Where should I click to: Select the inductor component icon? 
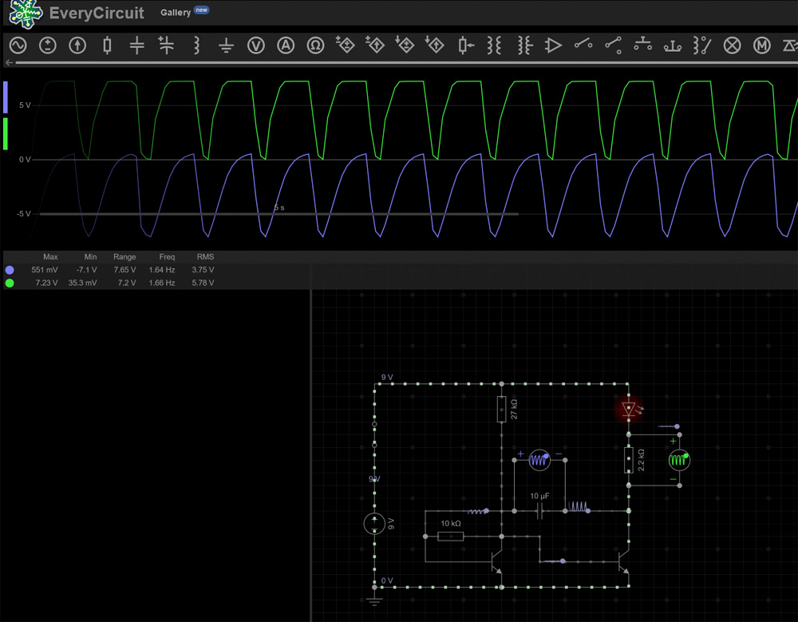coord(196,46)
